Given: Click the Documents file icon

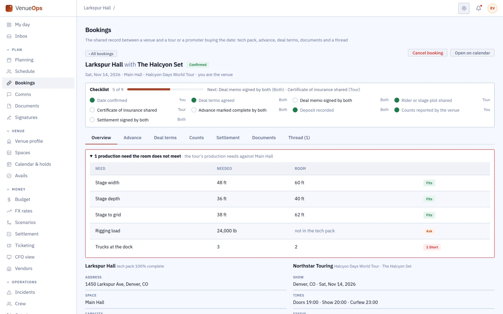Looking at the screenshot, I should tap(9, 106).
